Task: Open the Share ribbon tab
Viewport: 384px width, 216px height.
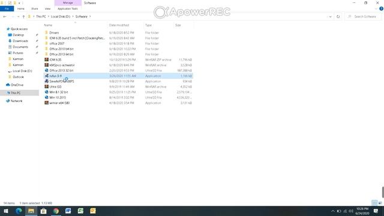Action: (x=35, y=8)
